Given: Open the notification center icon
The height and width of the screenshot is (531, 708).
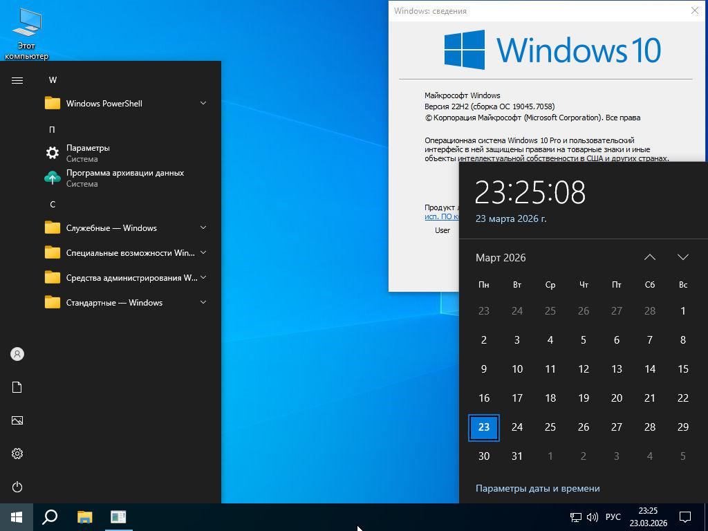Looking at the screenshot, I should [684, 516].
